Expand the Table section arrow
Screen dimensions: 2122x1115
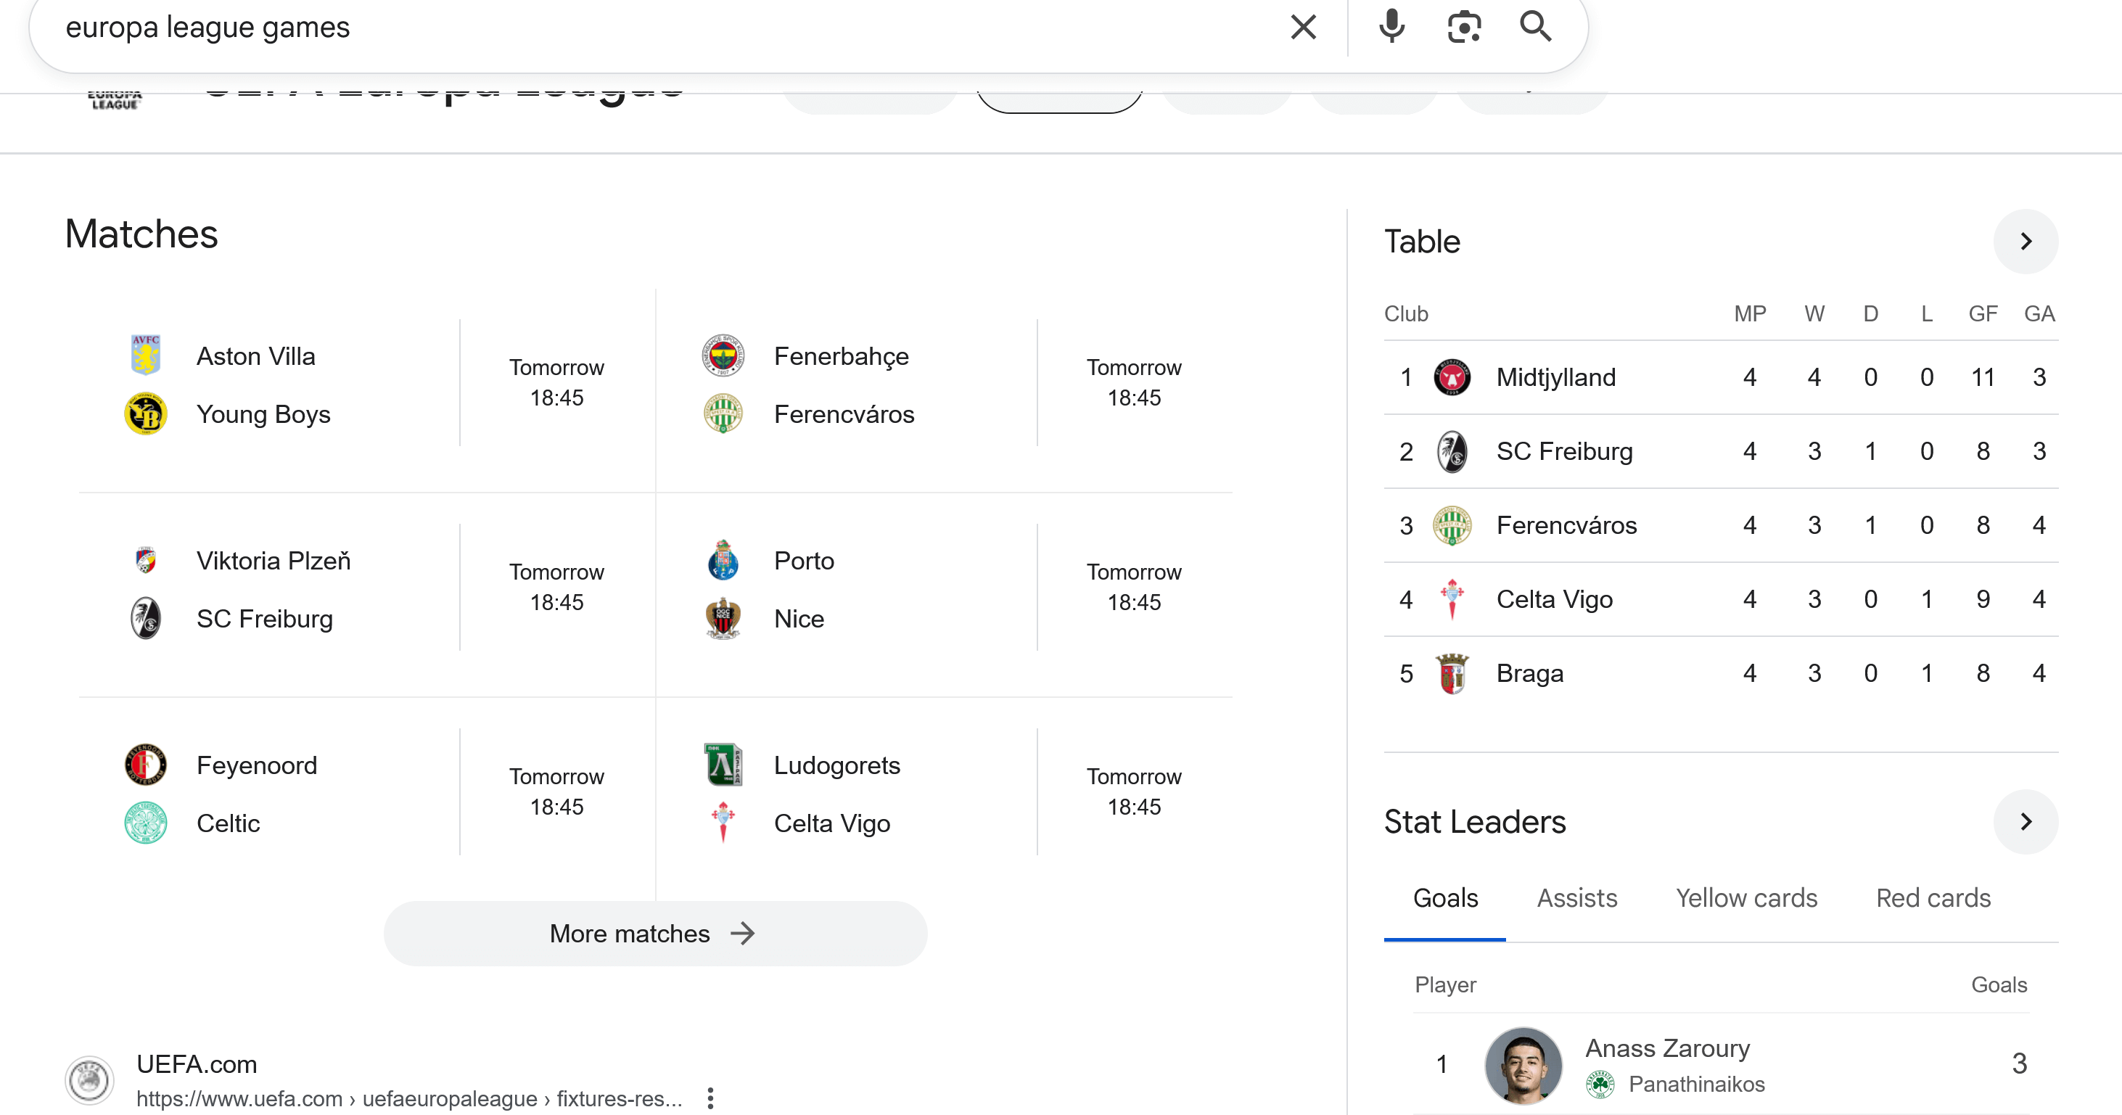pyautogui.click(x=2025, y=242)
